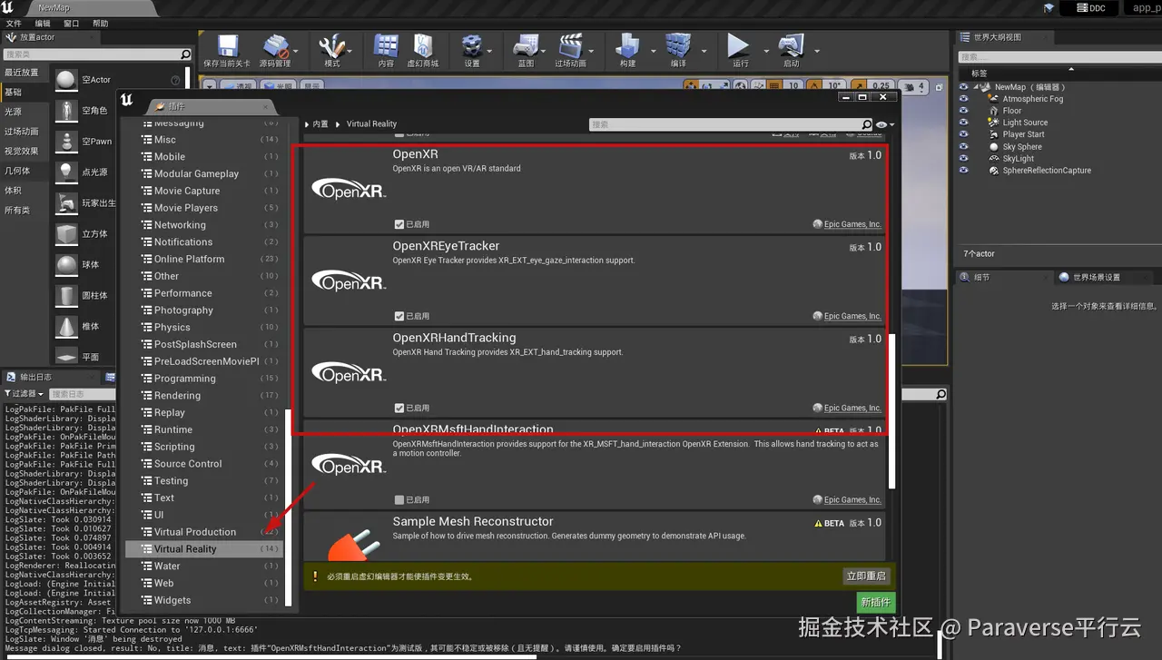Viewport: 1162px width, 660px height.
Task: Open Source Control dropdown arrow
Action: pyautogui.click(x=297, y=51)
